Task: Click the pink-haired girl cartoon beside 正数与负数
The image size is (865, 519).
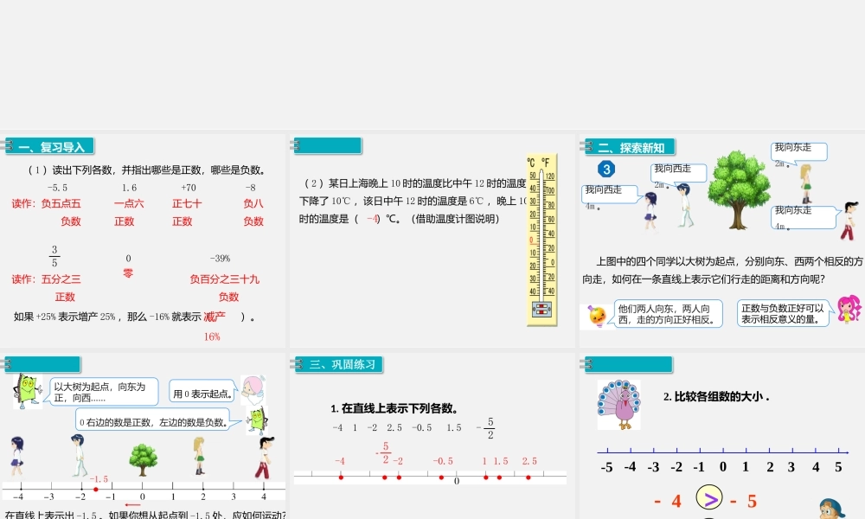Action: tap(848, 310)
